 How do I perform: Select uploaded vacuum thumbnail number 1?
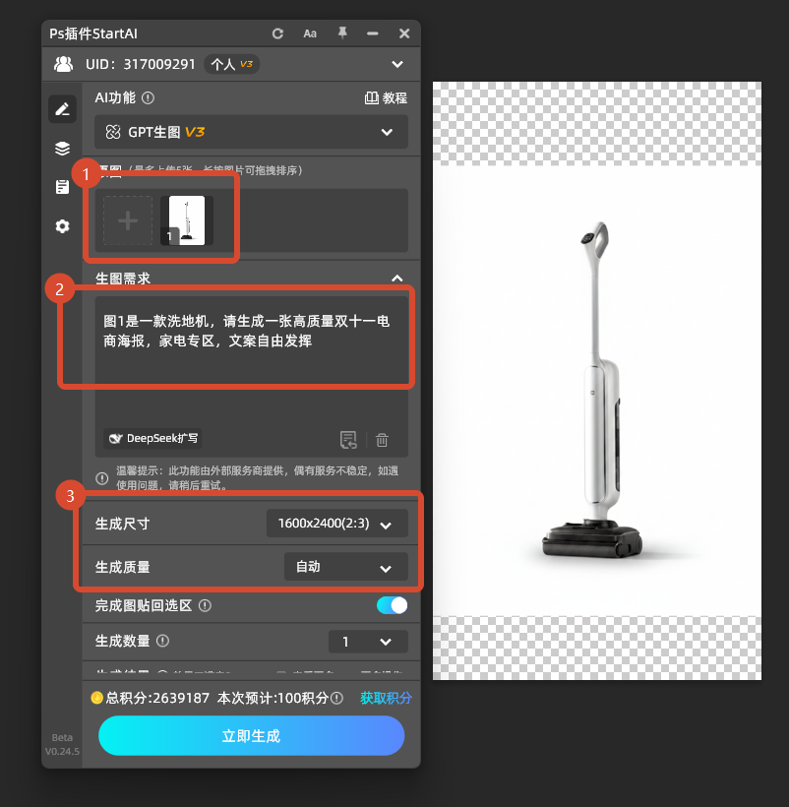(187, 220)
